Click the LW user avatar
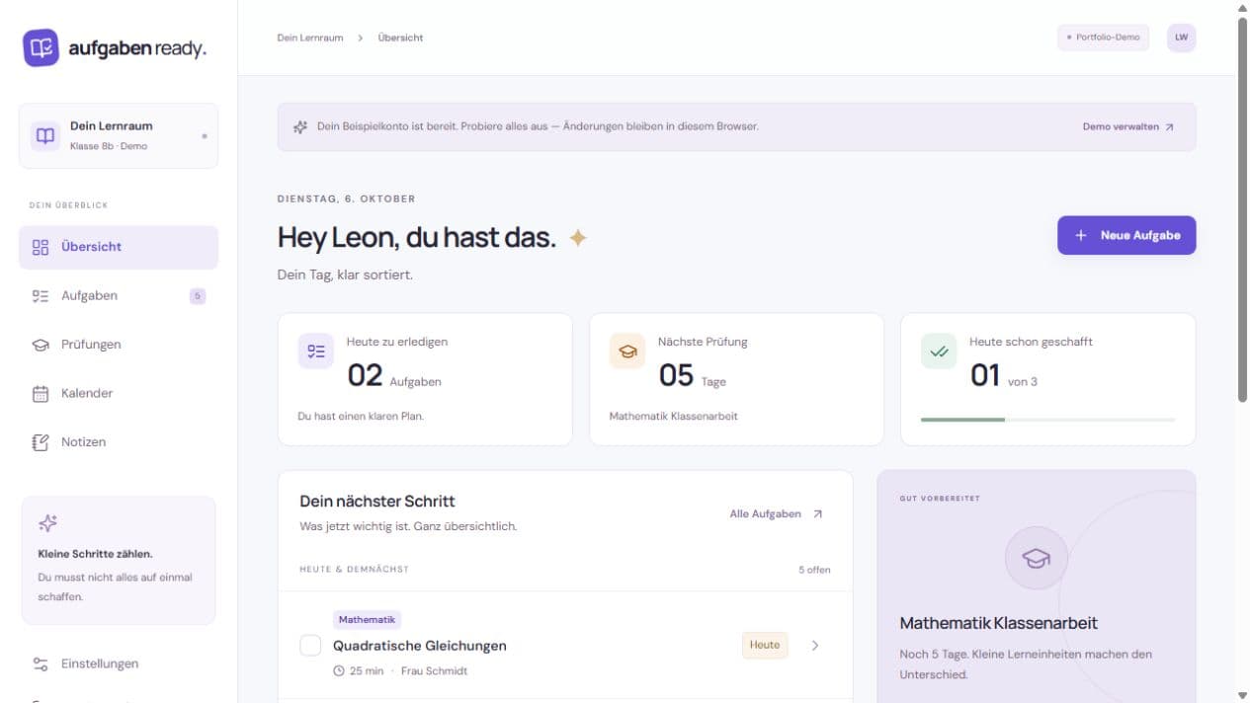Screen dimensions: 1250x703 (x=1181, y=38)
